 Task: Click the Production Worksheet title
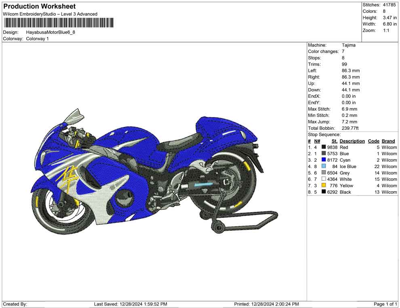pos(39,6)
